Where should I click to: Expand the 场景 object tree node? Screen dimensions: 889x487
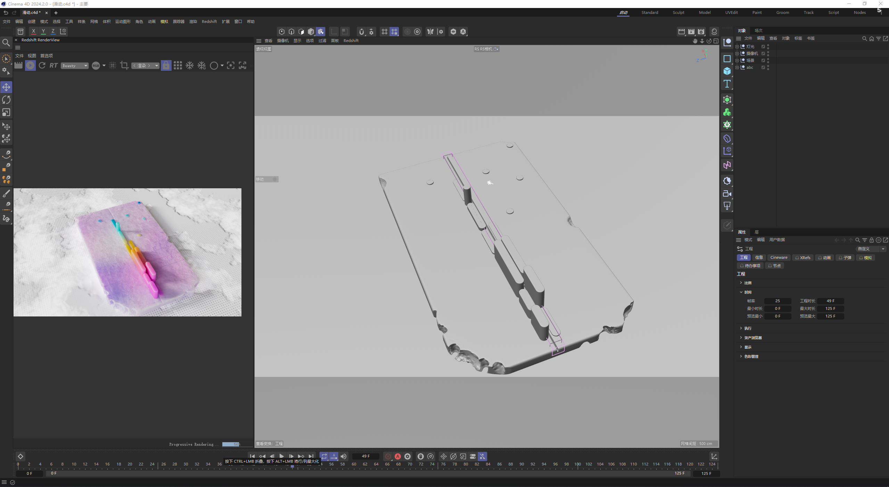tap(737, 60)
